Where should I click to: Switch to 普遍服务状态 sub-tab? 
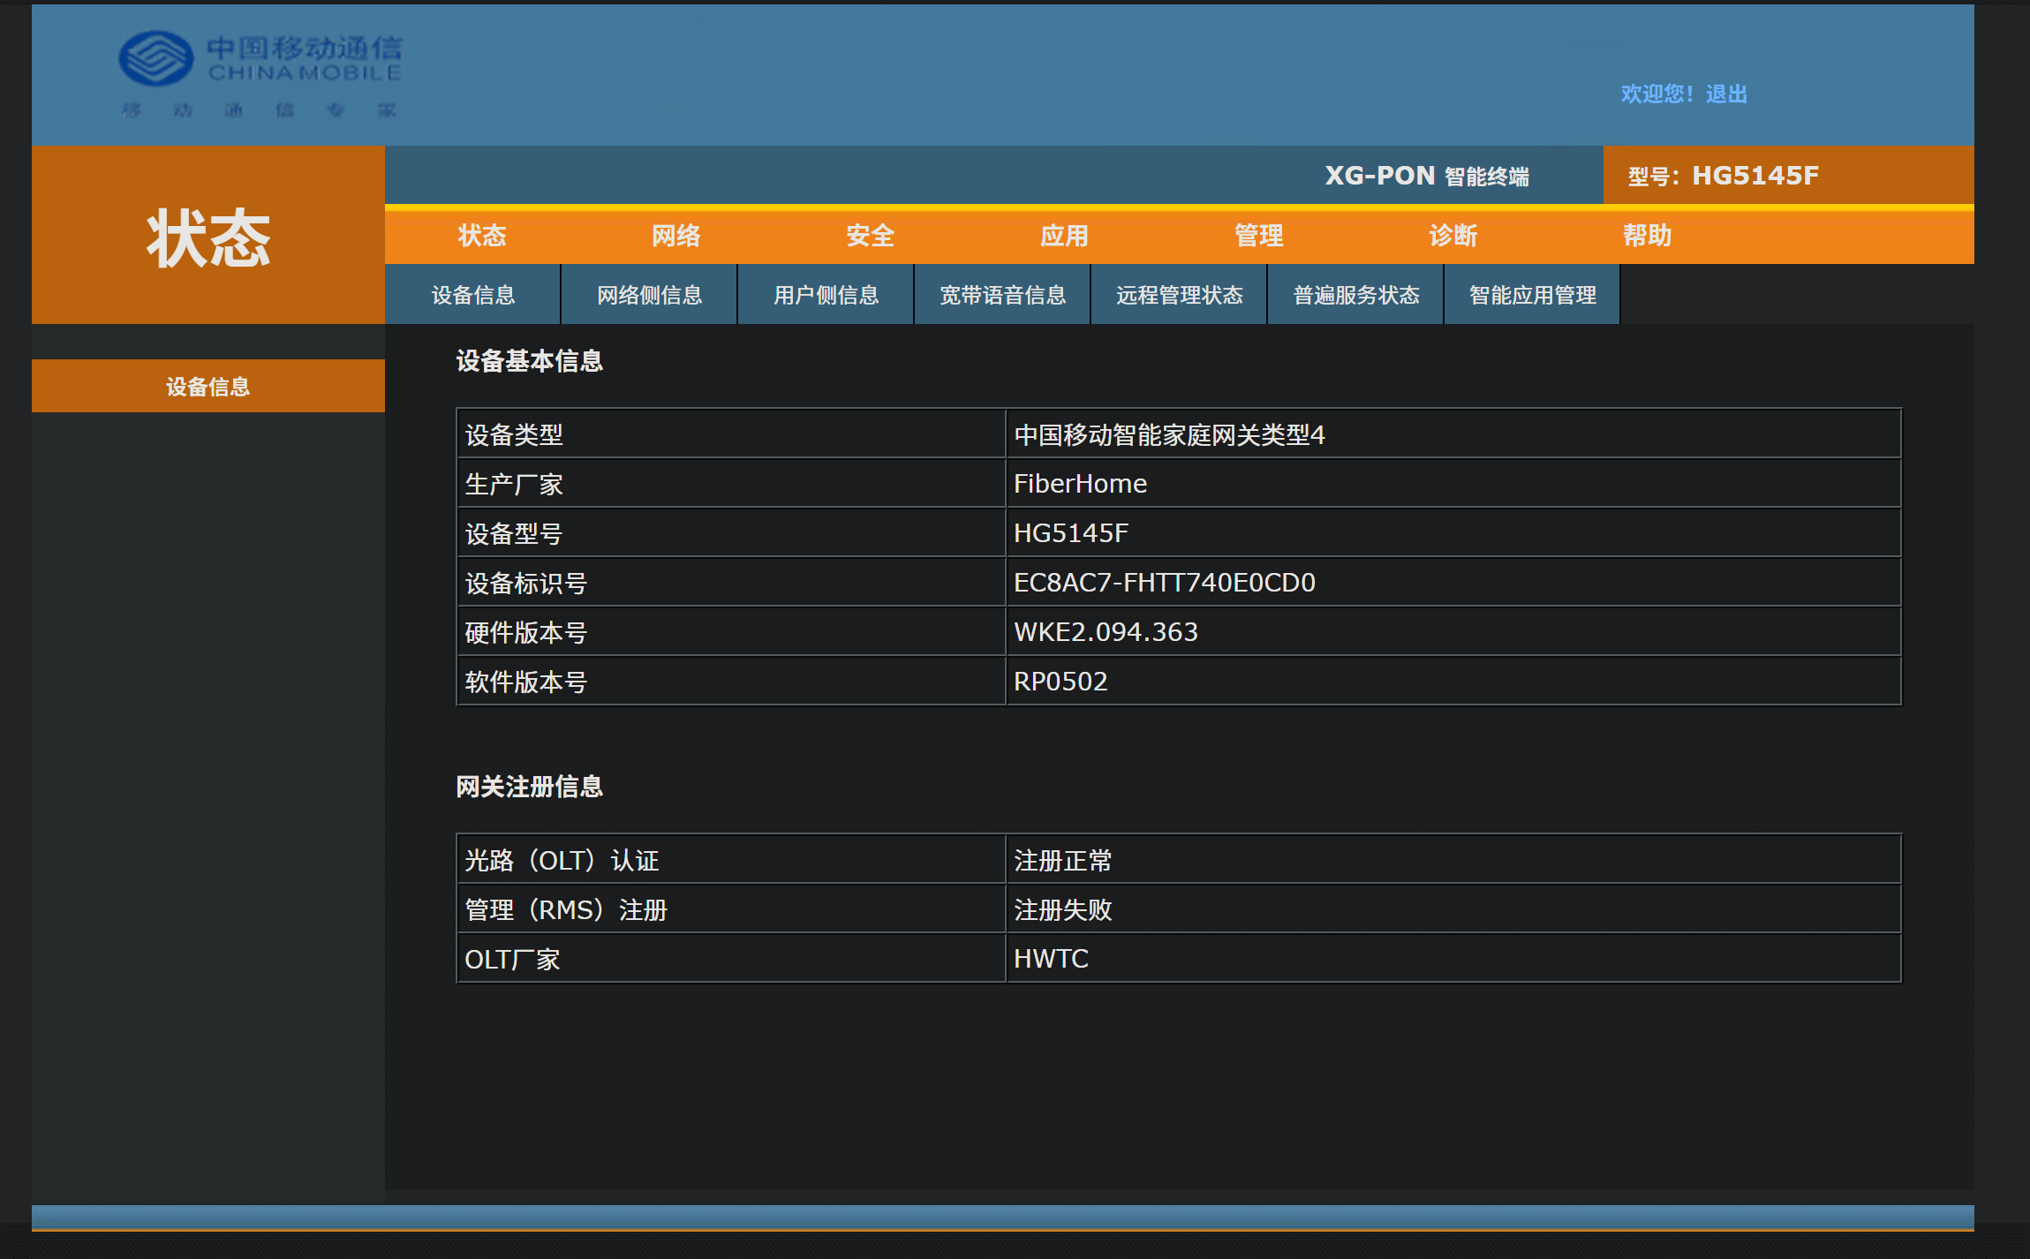(x=1355, y=295)
